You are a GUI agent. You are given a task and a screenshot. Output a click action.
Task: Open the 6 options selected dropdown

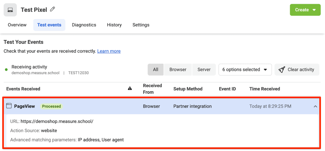click(x=245, y=70)
